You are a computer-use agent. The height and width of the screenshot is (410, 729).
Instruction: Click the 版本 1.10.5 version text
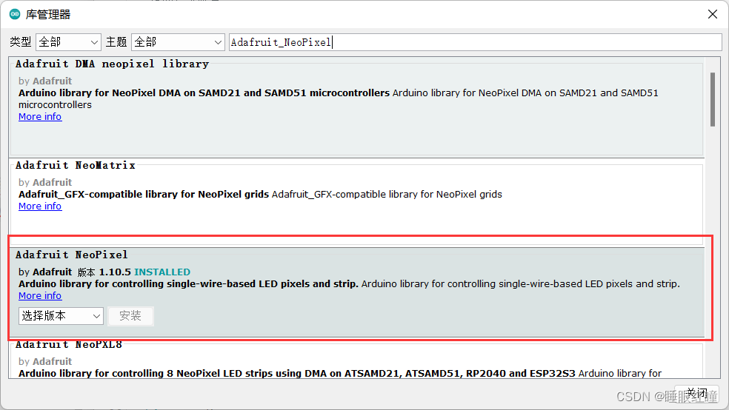click(104, 272)
